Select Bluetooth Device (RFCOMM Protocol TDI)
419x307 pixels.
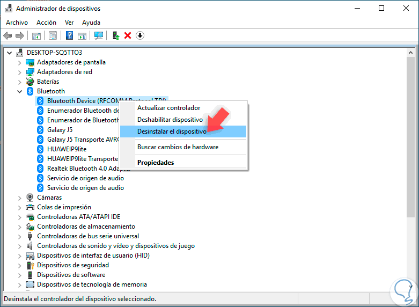pyautogui.click(x=101, y=101)
